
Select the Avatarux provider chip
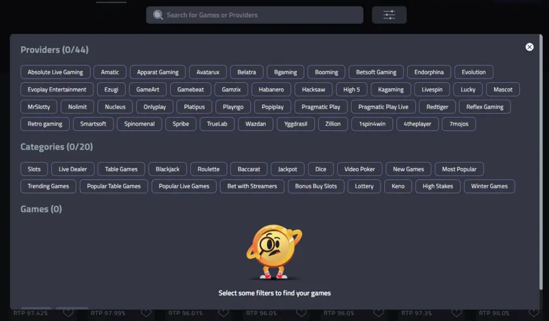(207, 72)
